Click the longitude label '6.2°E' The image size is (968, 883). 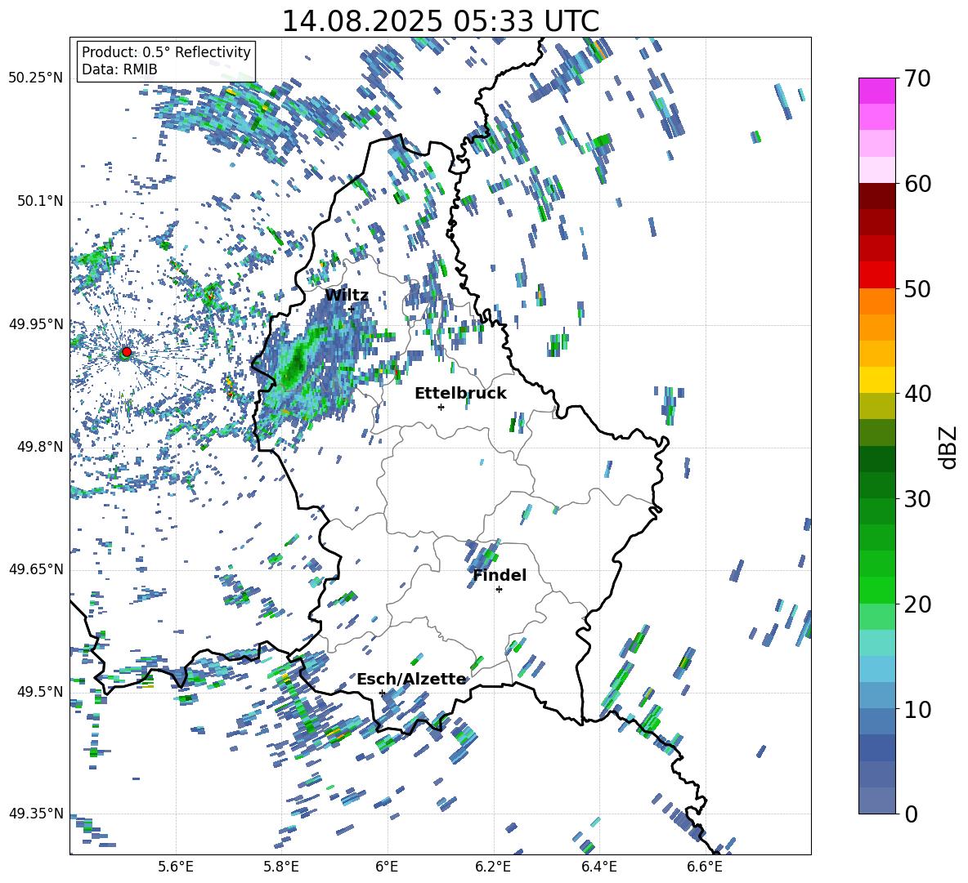(x=493, y=867)
